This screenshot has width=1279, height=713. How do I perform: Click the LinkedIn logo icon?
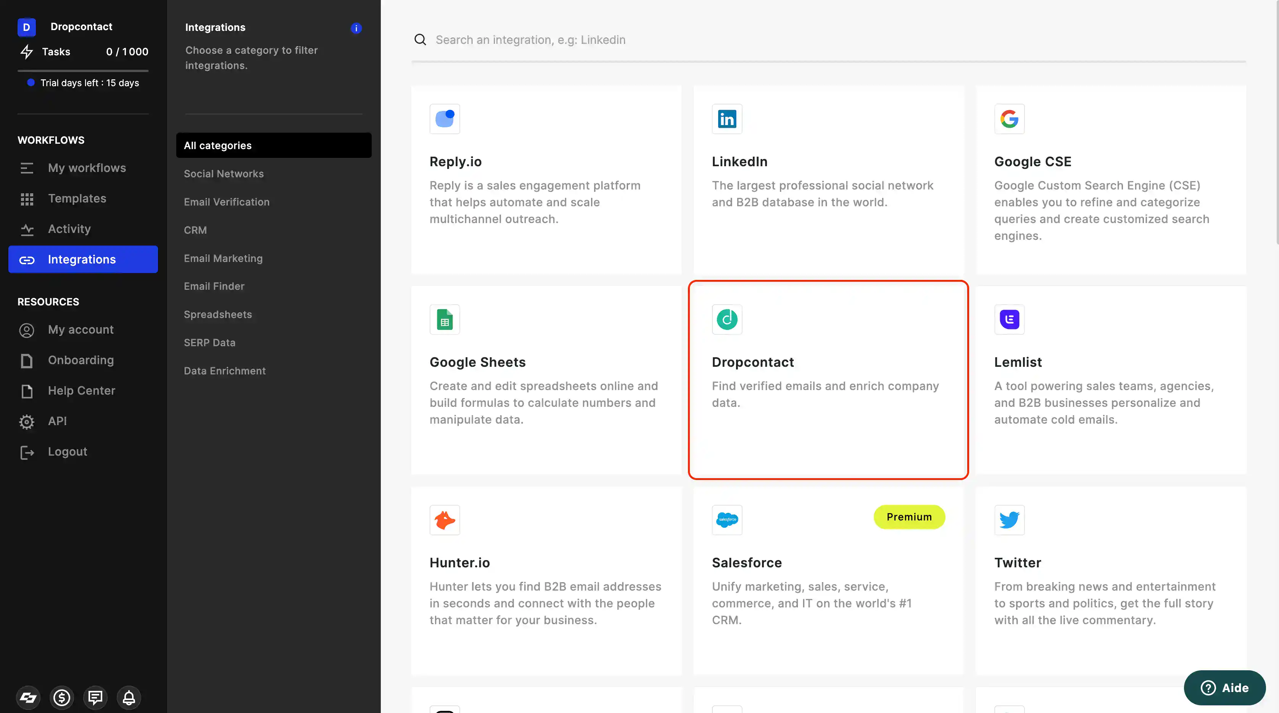pos(727,119)
